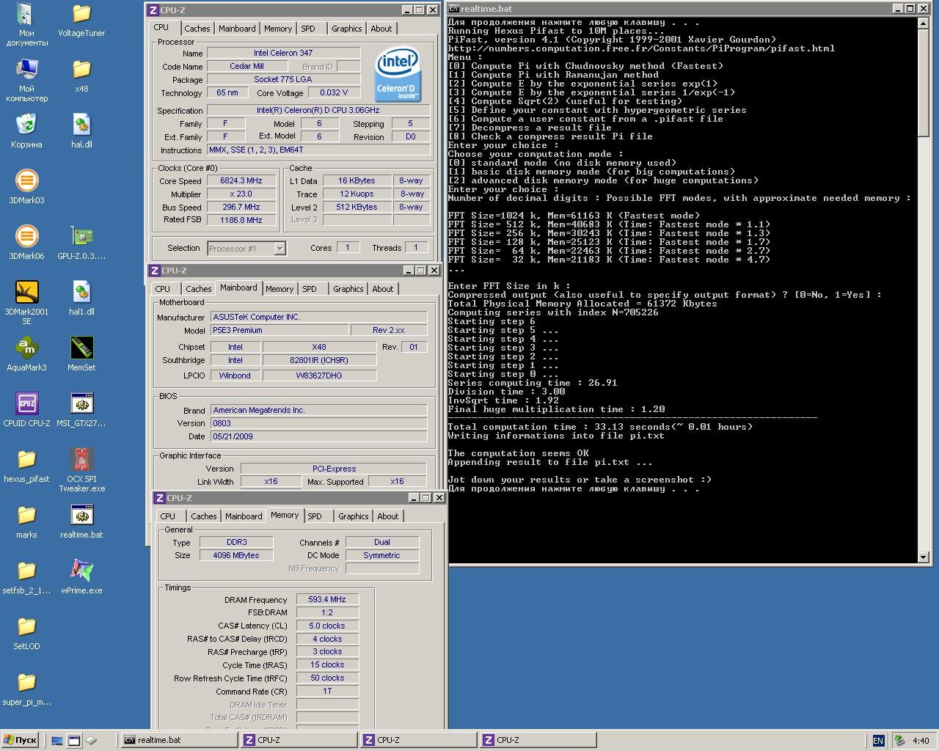Viewport: 939px width, 751px height.
Task: Open the x48 folder icon
Action: click(x=81, y=76)
